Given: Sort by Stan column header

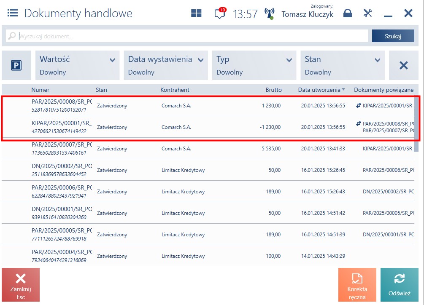Looking at the screenshot, I should (x=101, y=90).
